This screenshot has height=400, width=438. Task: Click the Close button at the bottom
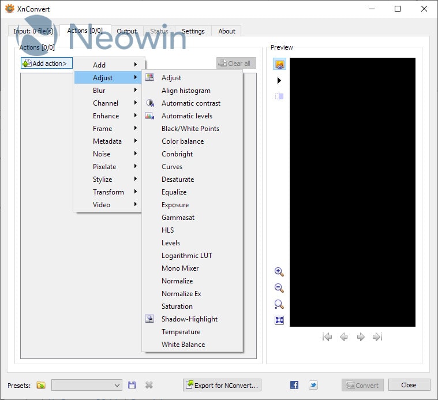[409, 385]
